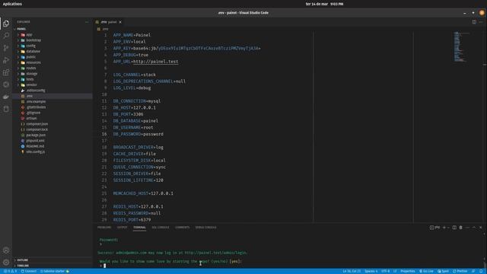Click the http://painel.test URL in editor

tap(155, 62)
